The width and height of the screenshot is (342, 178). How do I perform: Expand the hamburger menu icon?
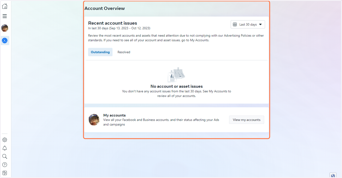pos(5,16)
